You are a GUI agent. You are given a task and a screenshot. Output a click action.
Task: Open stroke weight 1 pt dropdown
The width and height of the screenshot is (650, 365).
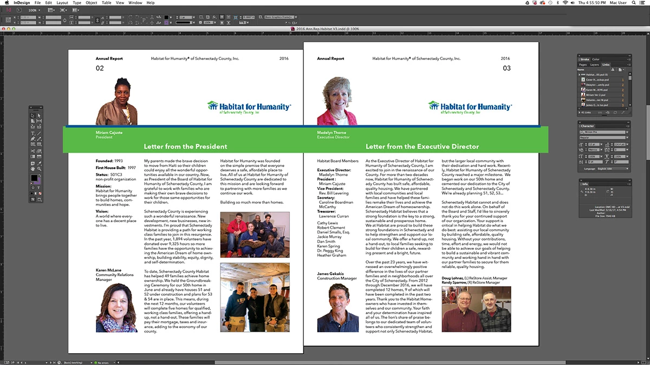point(193,17)
